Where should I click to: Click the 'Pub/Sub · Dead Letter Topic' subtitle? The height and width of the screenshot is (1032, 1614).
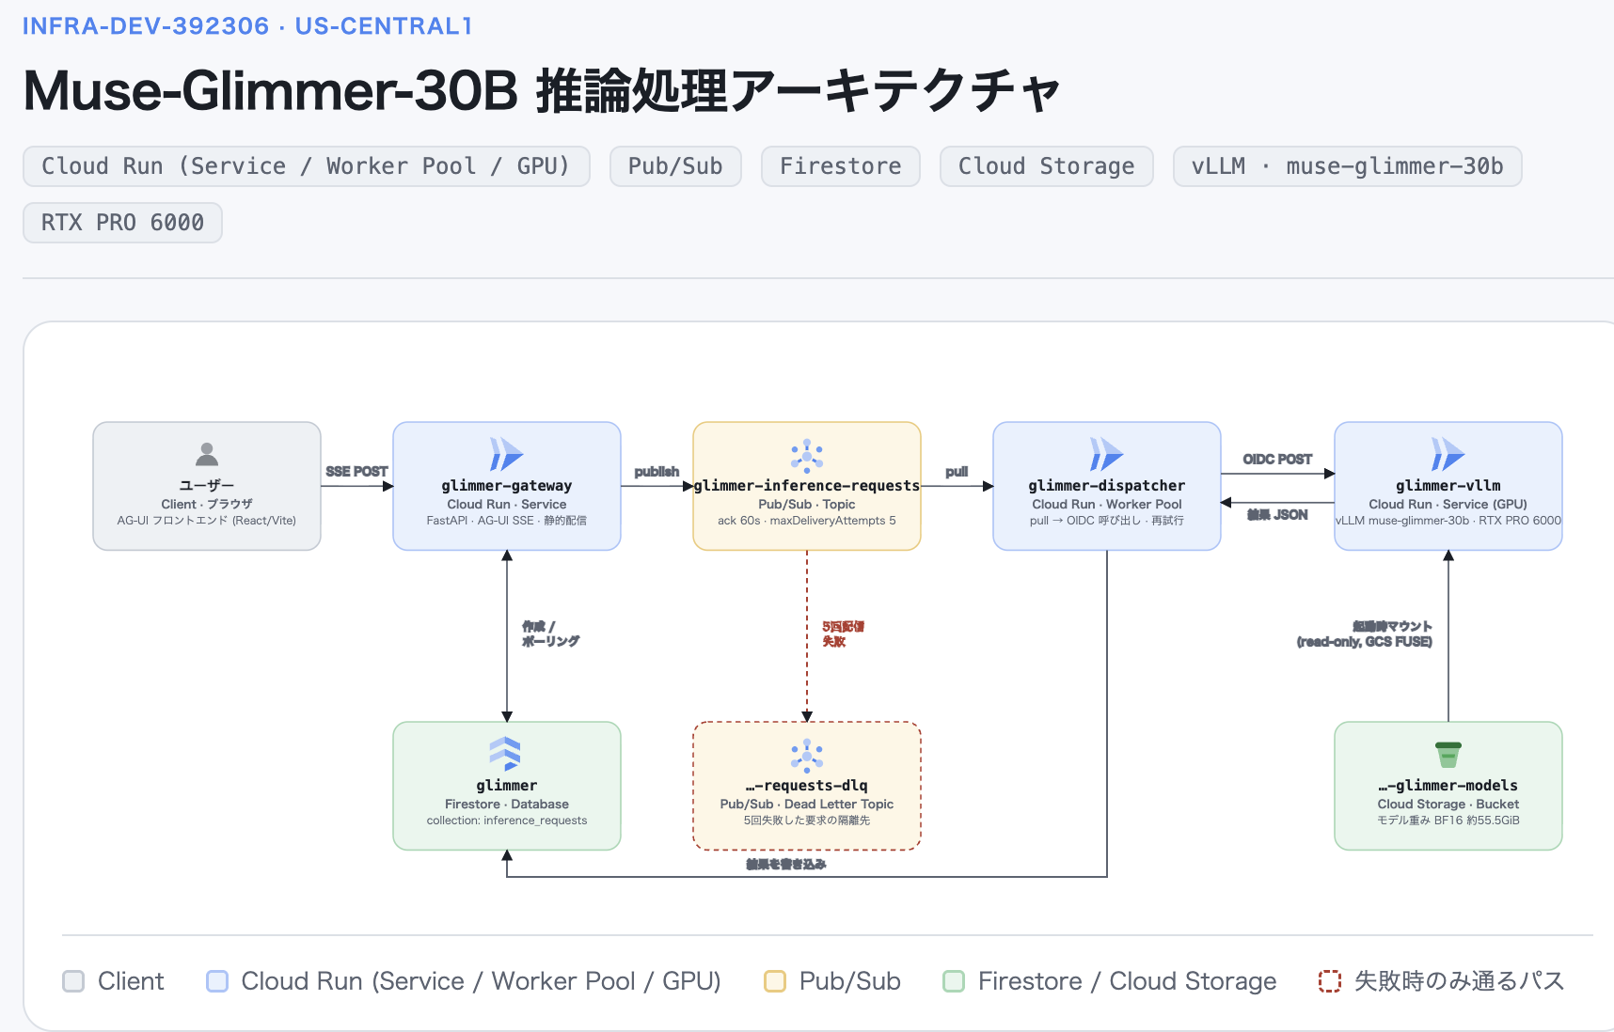point(807,805)
